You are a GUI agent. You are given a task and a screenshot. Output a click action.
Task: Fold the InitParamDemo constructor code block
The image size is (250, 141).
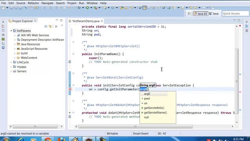(73, 54)
